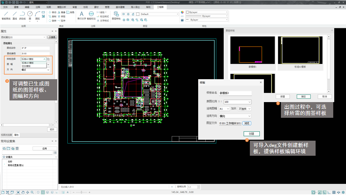Switch to the 视图浏览器 panel tab
Screen dimensions: 346x195
coord(6,135)
